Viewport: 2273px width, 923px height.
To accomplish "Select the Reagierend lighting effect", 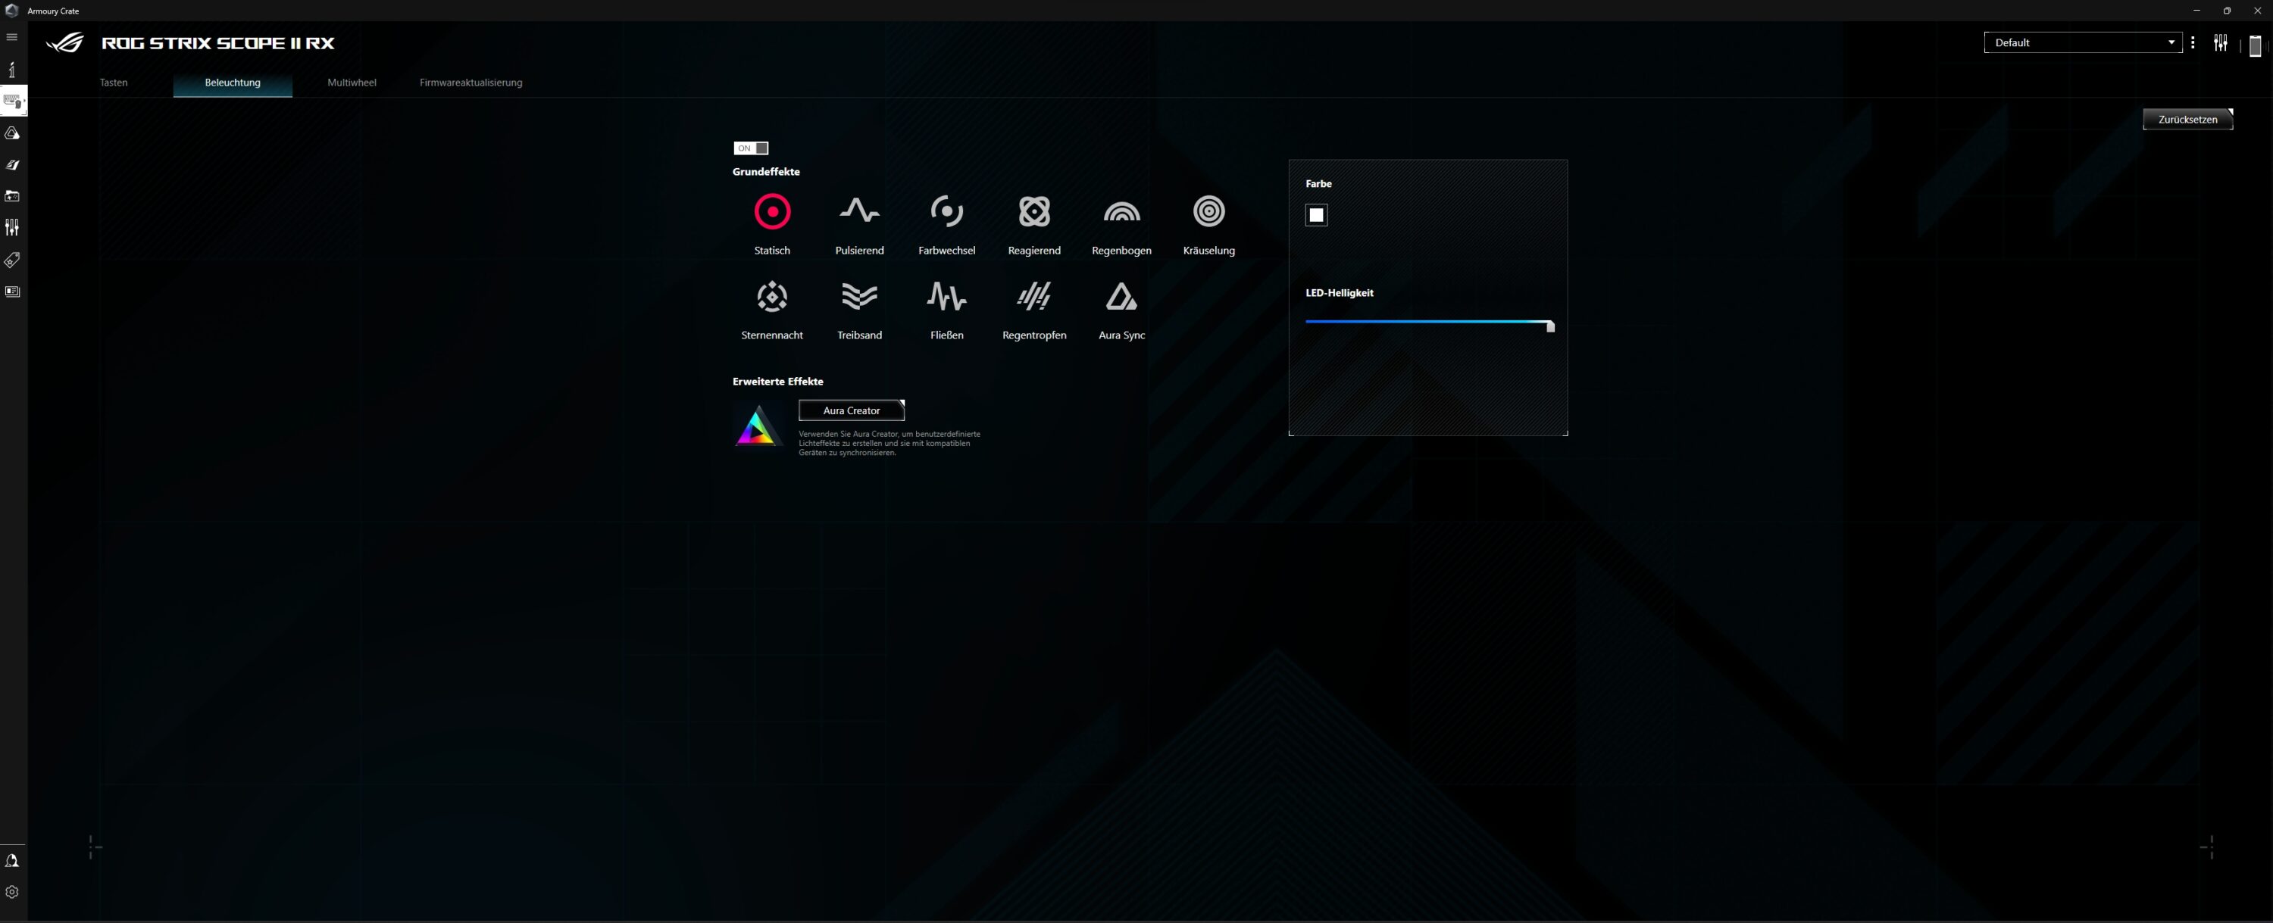I will pos(1033,211).
